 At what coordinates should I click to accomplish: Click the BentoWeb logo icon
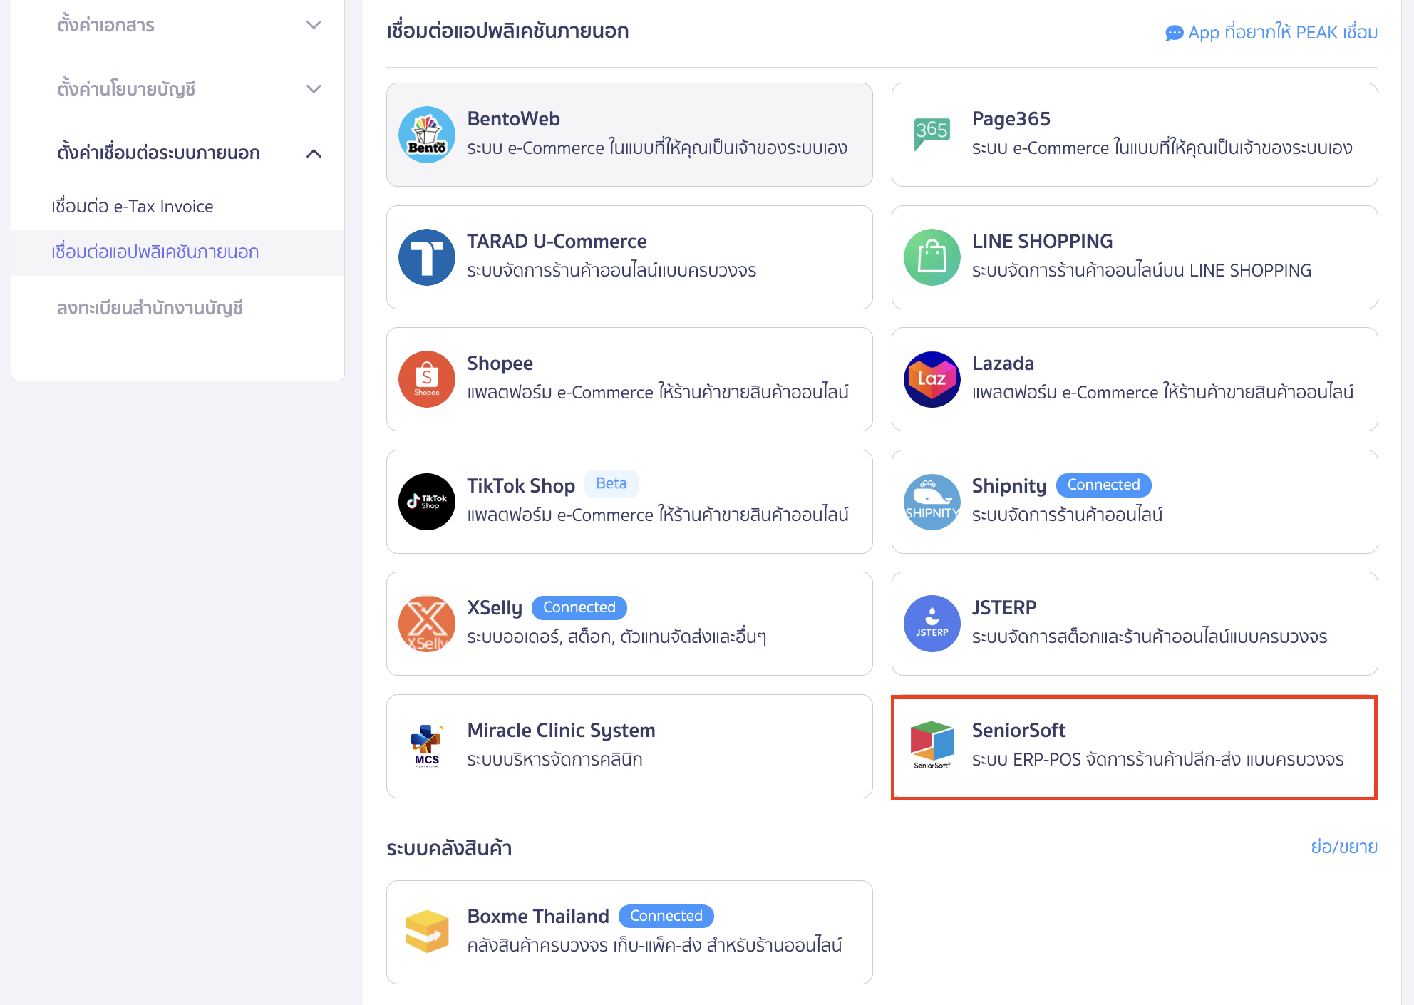pos(426,135)
